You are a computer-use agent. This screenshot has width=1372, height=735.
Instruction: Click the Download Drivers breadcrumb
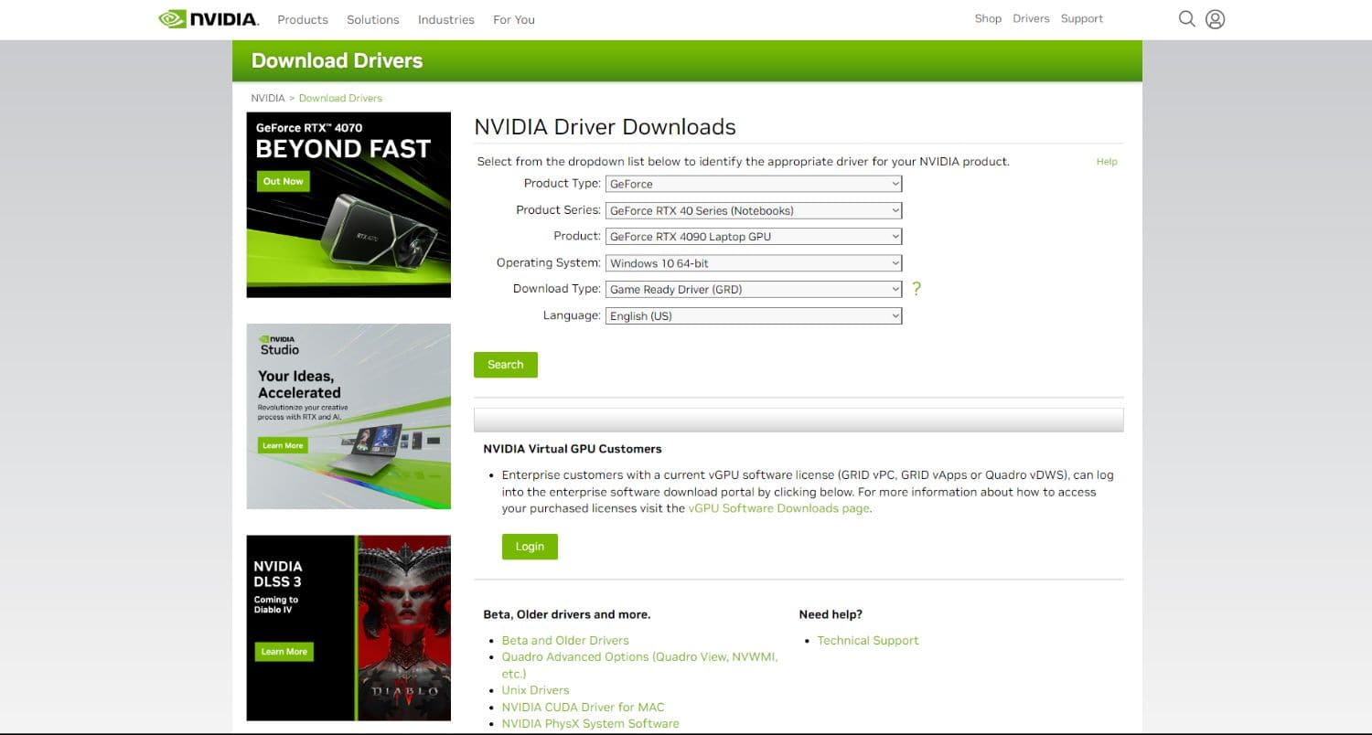340,98
